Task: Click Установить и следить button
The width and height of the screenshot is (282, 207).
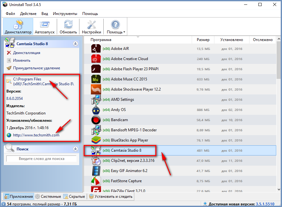Action: point(111,197)
